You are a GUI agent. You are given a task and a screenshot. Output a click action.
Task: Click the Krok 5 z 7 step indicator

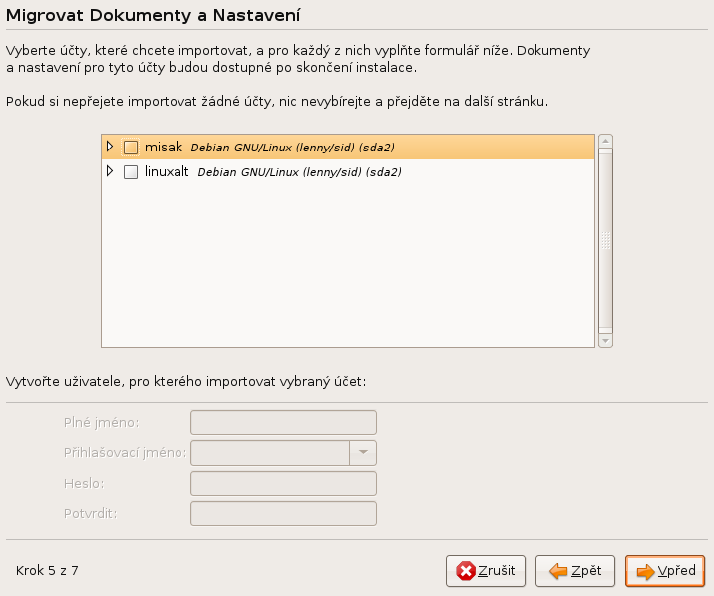(x=47, y=570)
